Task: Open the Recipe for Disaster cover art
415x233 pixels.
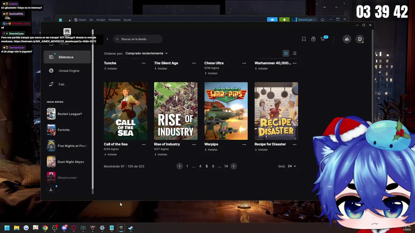Action: [276, 111]
